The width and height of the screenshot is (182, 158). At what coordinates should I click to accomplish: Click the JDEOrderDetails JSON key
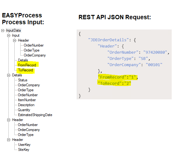point(108,40)
